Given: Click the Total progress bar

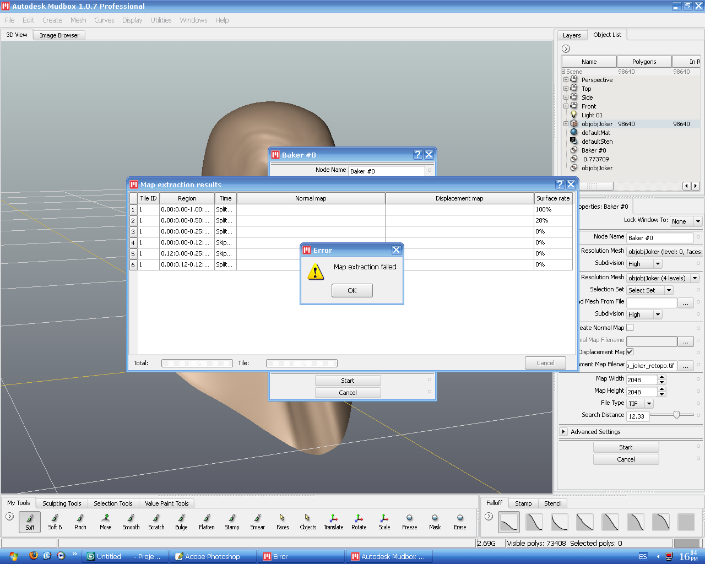Looking at the screenshot, I should point(197,363).
